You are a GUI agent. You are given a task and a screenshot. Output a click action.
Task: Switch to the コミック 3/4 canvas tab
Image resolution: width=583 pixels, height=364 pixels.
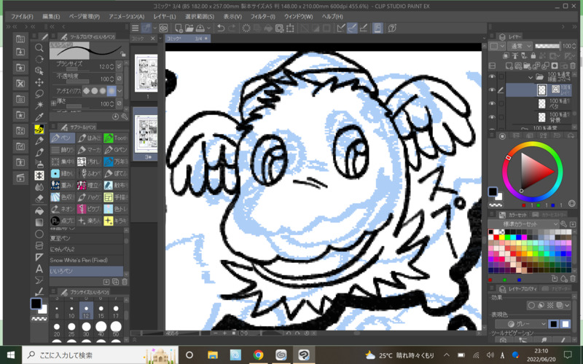187,39
